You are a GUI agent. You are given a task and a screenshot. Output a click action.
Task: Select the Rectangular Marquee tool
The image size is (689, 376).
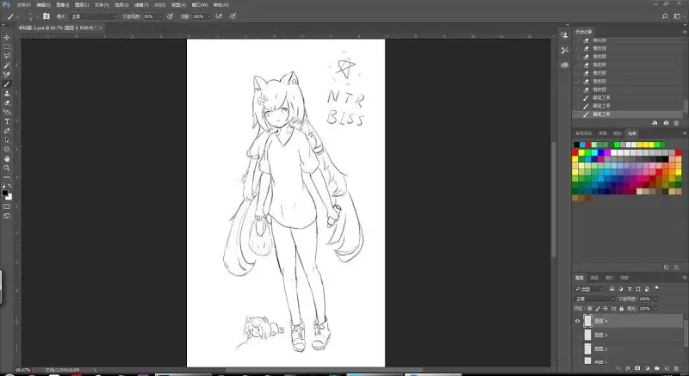(x=7, y=46)
